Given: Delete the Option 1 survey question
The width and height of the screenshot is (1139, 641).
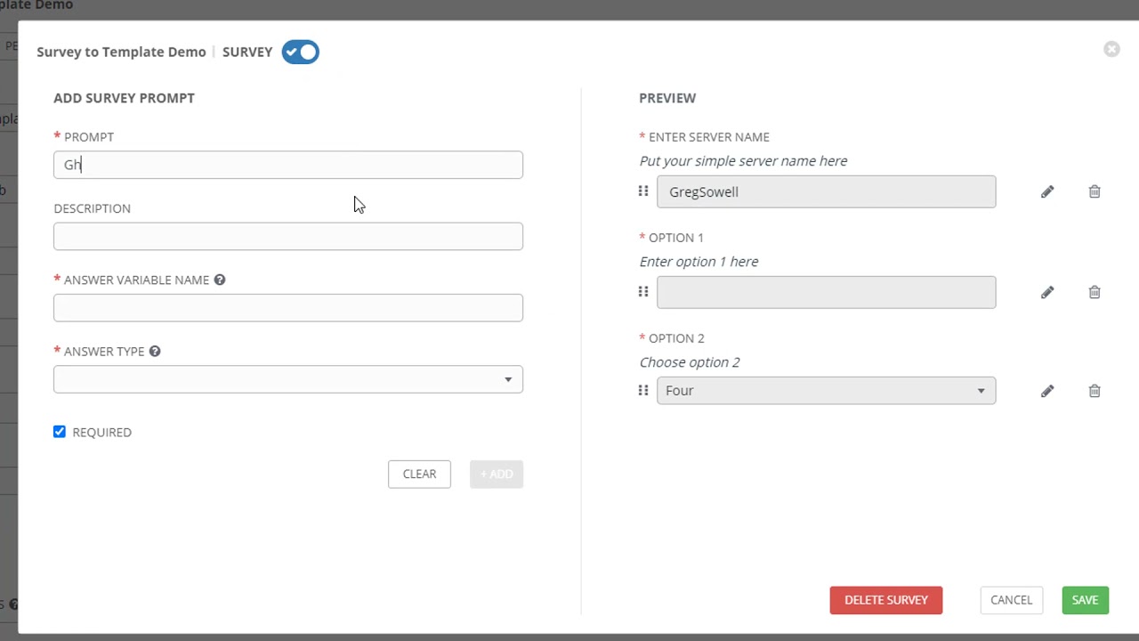Looking at the screenshot, I should (1095, 292).
